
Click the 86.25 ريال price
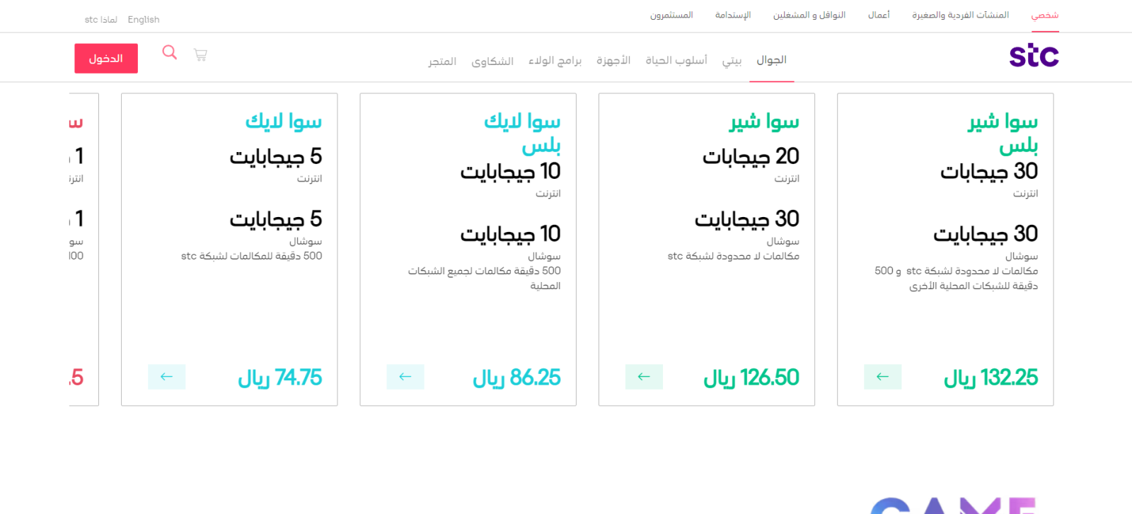click(x=516, y=378)
